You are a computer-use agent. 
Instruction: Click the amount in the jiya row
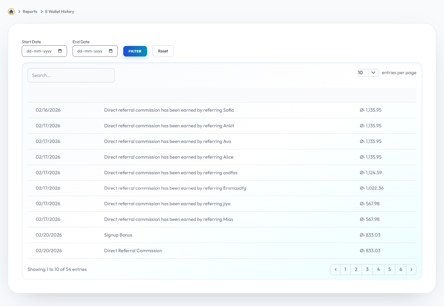[369, 204]
